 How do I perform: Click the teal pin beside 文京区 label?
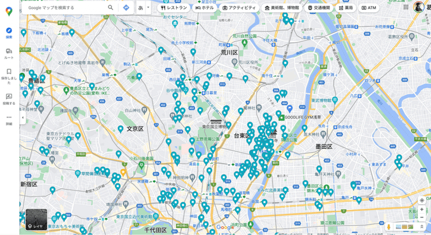click(x=120, y=129)
